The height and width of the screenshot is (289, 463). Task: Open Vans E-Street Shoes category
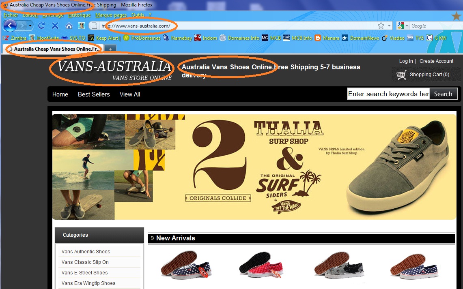tap(84, 273)
